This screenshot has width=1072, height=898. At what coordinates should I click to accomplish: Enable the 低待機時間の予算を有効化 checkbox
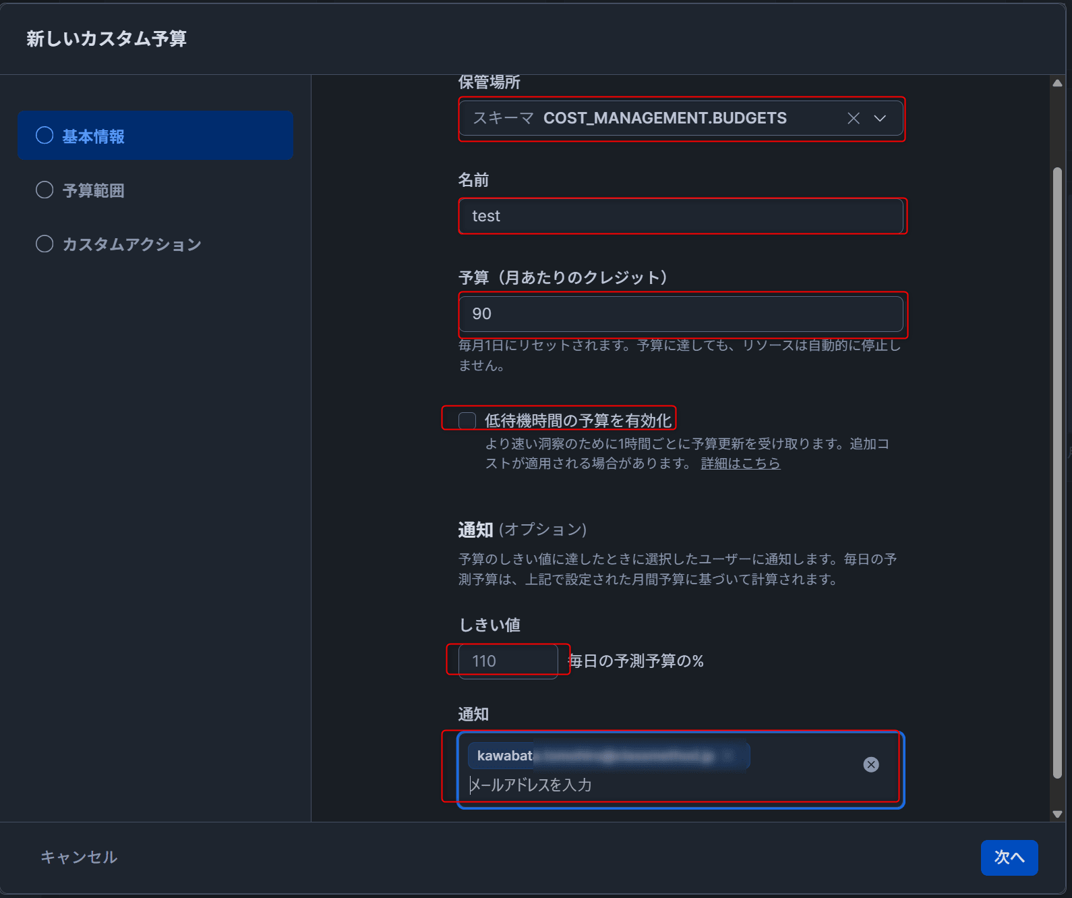pos(467,420)
